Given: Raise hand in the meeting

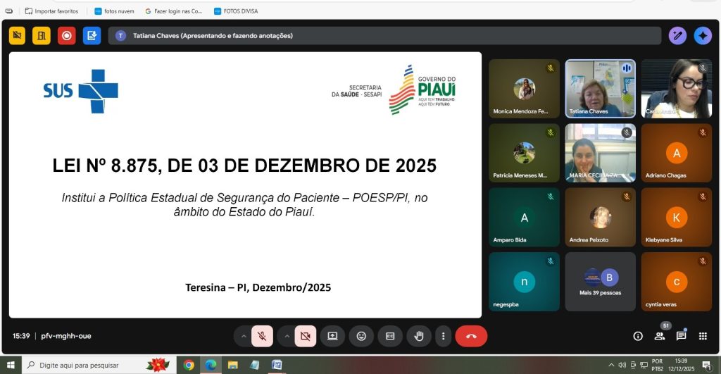Looking at the screenshot, I should 418,336.
